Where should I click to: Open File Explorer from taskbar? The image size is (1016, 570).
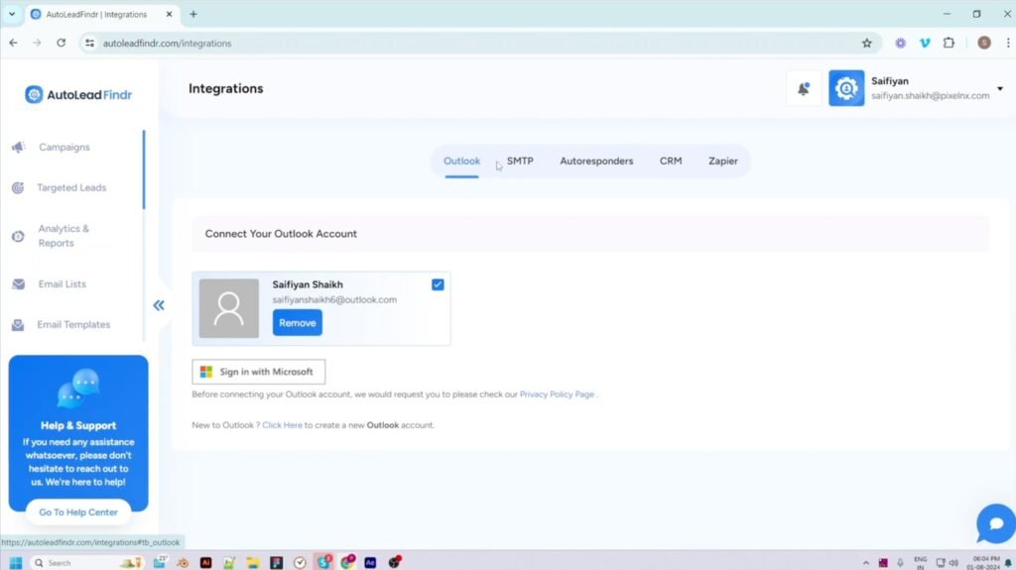click(253, 562)
